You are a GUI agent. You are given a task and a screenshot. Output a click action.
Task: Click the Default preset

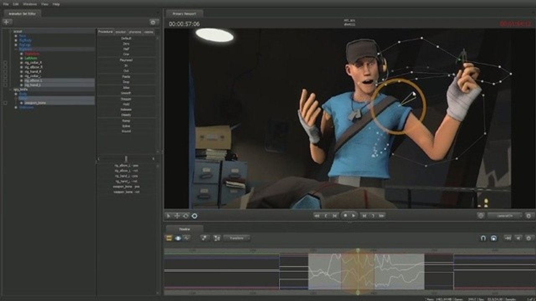126,38
